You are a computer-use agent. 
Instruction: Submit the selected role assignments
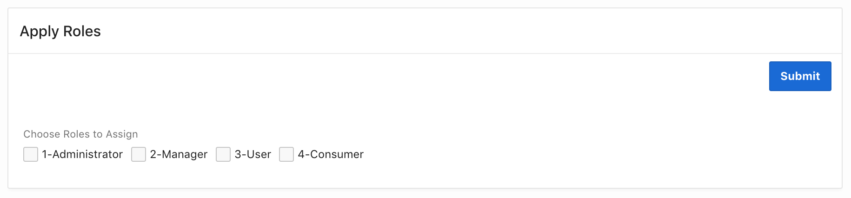click(800, 76)
